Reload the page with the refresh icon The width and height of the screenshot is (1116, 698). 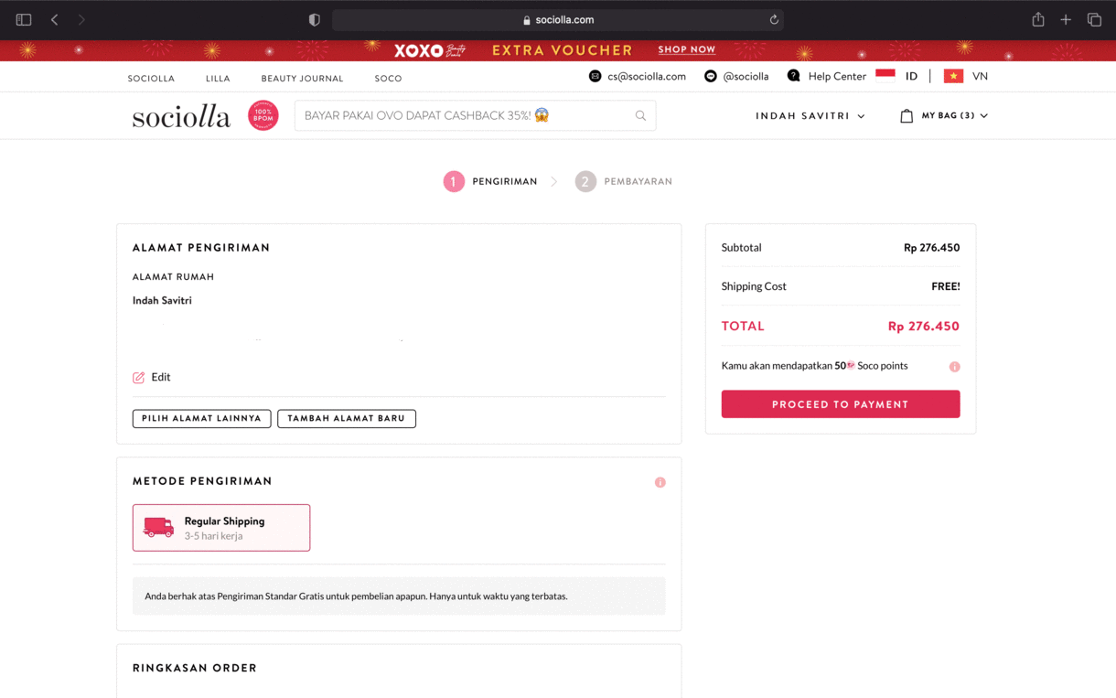(x=774, y=19)
